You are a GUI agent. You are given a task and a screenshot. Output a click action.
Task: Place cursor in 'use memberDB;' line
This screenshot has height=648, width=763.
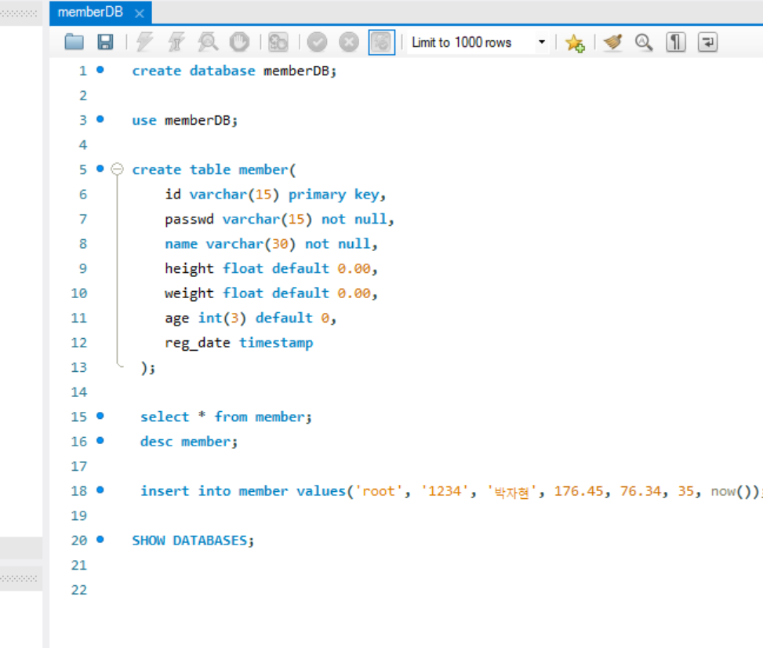tap(185, 120)
